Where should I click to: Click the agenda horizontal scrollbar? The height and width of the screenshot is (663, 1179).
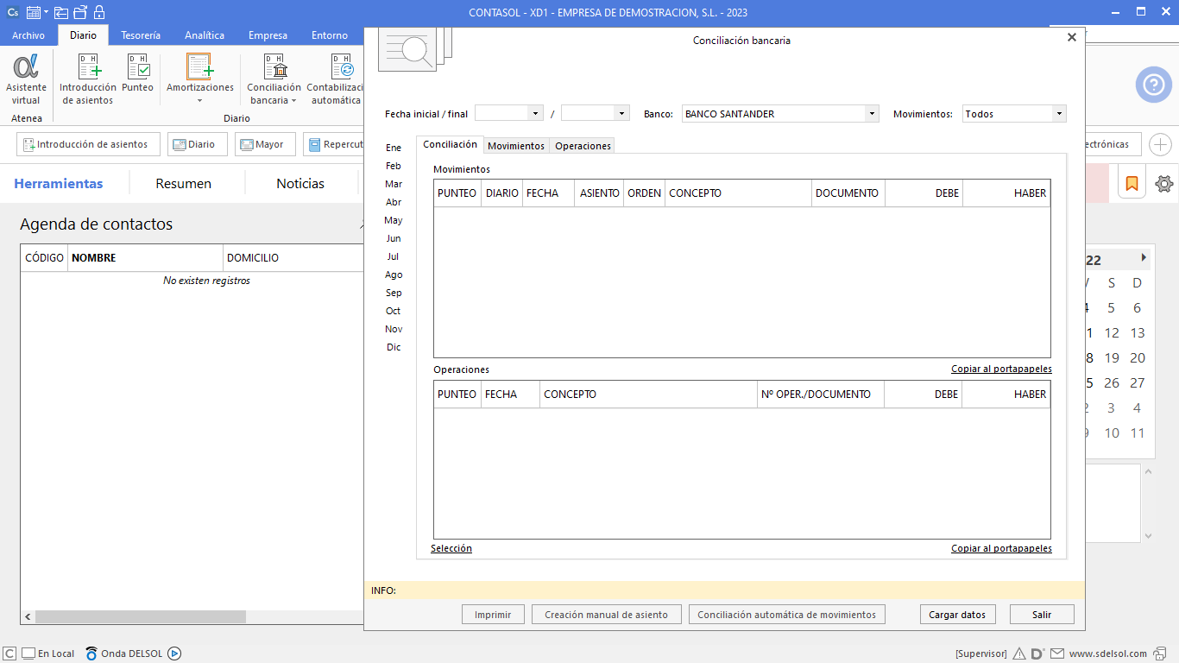point(140,617)
